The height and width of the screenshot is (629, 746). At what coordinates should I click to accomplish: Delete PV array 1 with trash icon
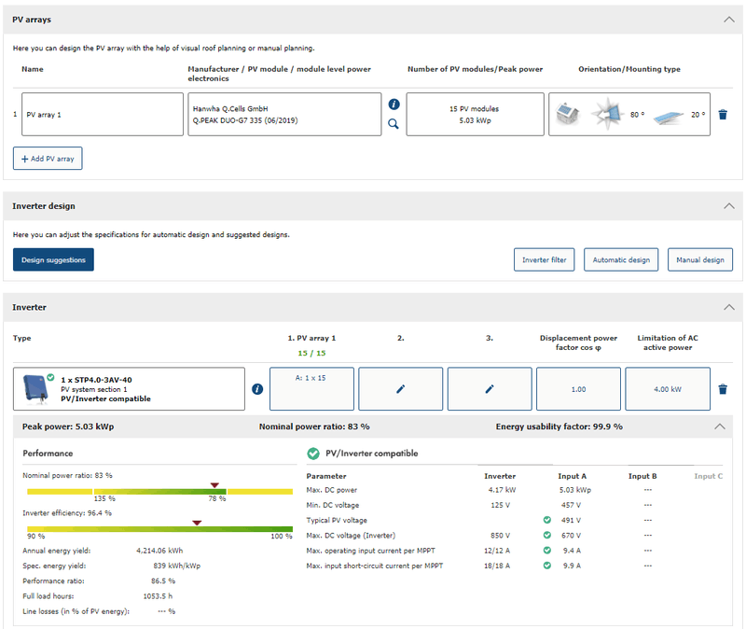click(723, 115)
